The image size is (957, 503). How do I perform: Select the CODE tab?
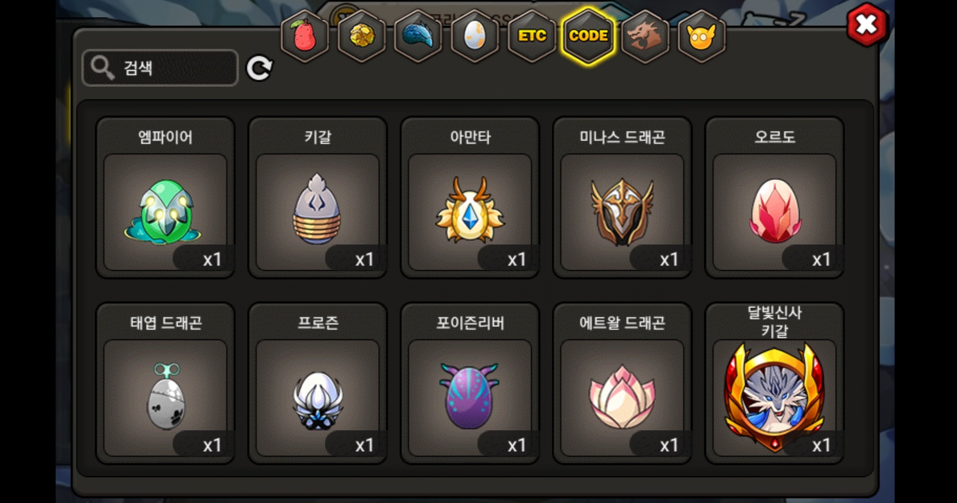[589, 36]
